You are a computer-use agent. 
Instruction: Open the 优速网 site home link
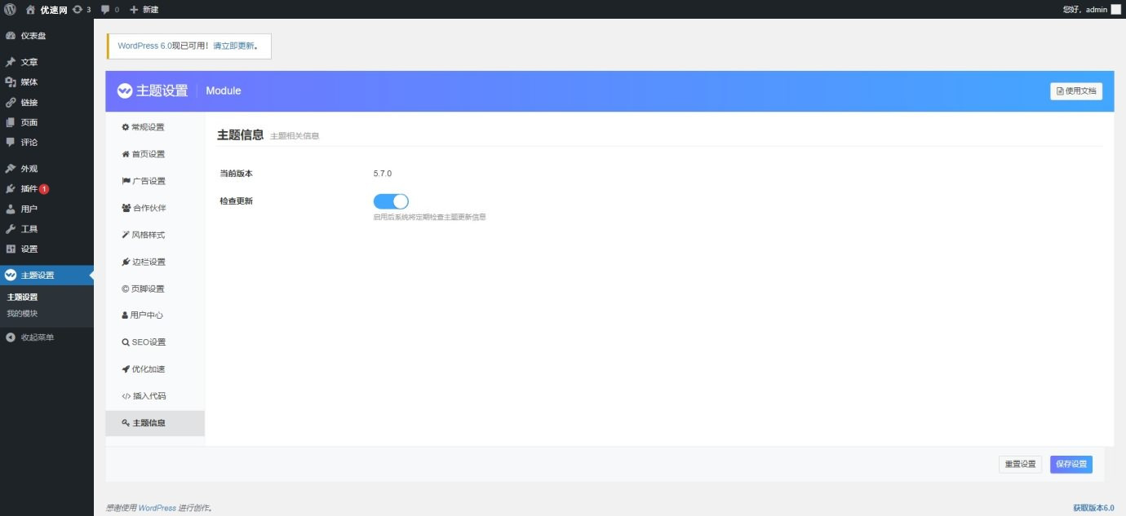tap(47, 9)
